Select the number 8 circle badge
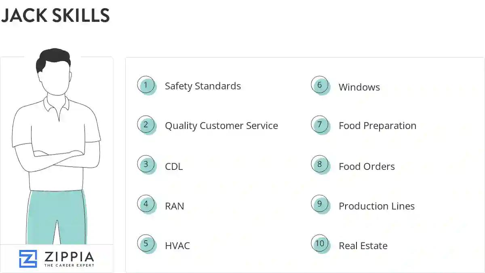This screenshot has height=273, width=485. [x=320, y=165]
